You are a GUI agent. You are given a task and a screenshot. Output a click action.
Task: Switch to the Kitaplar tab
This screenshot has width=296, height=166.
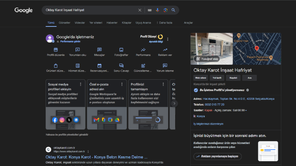tap(127, 23)
